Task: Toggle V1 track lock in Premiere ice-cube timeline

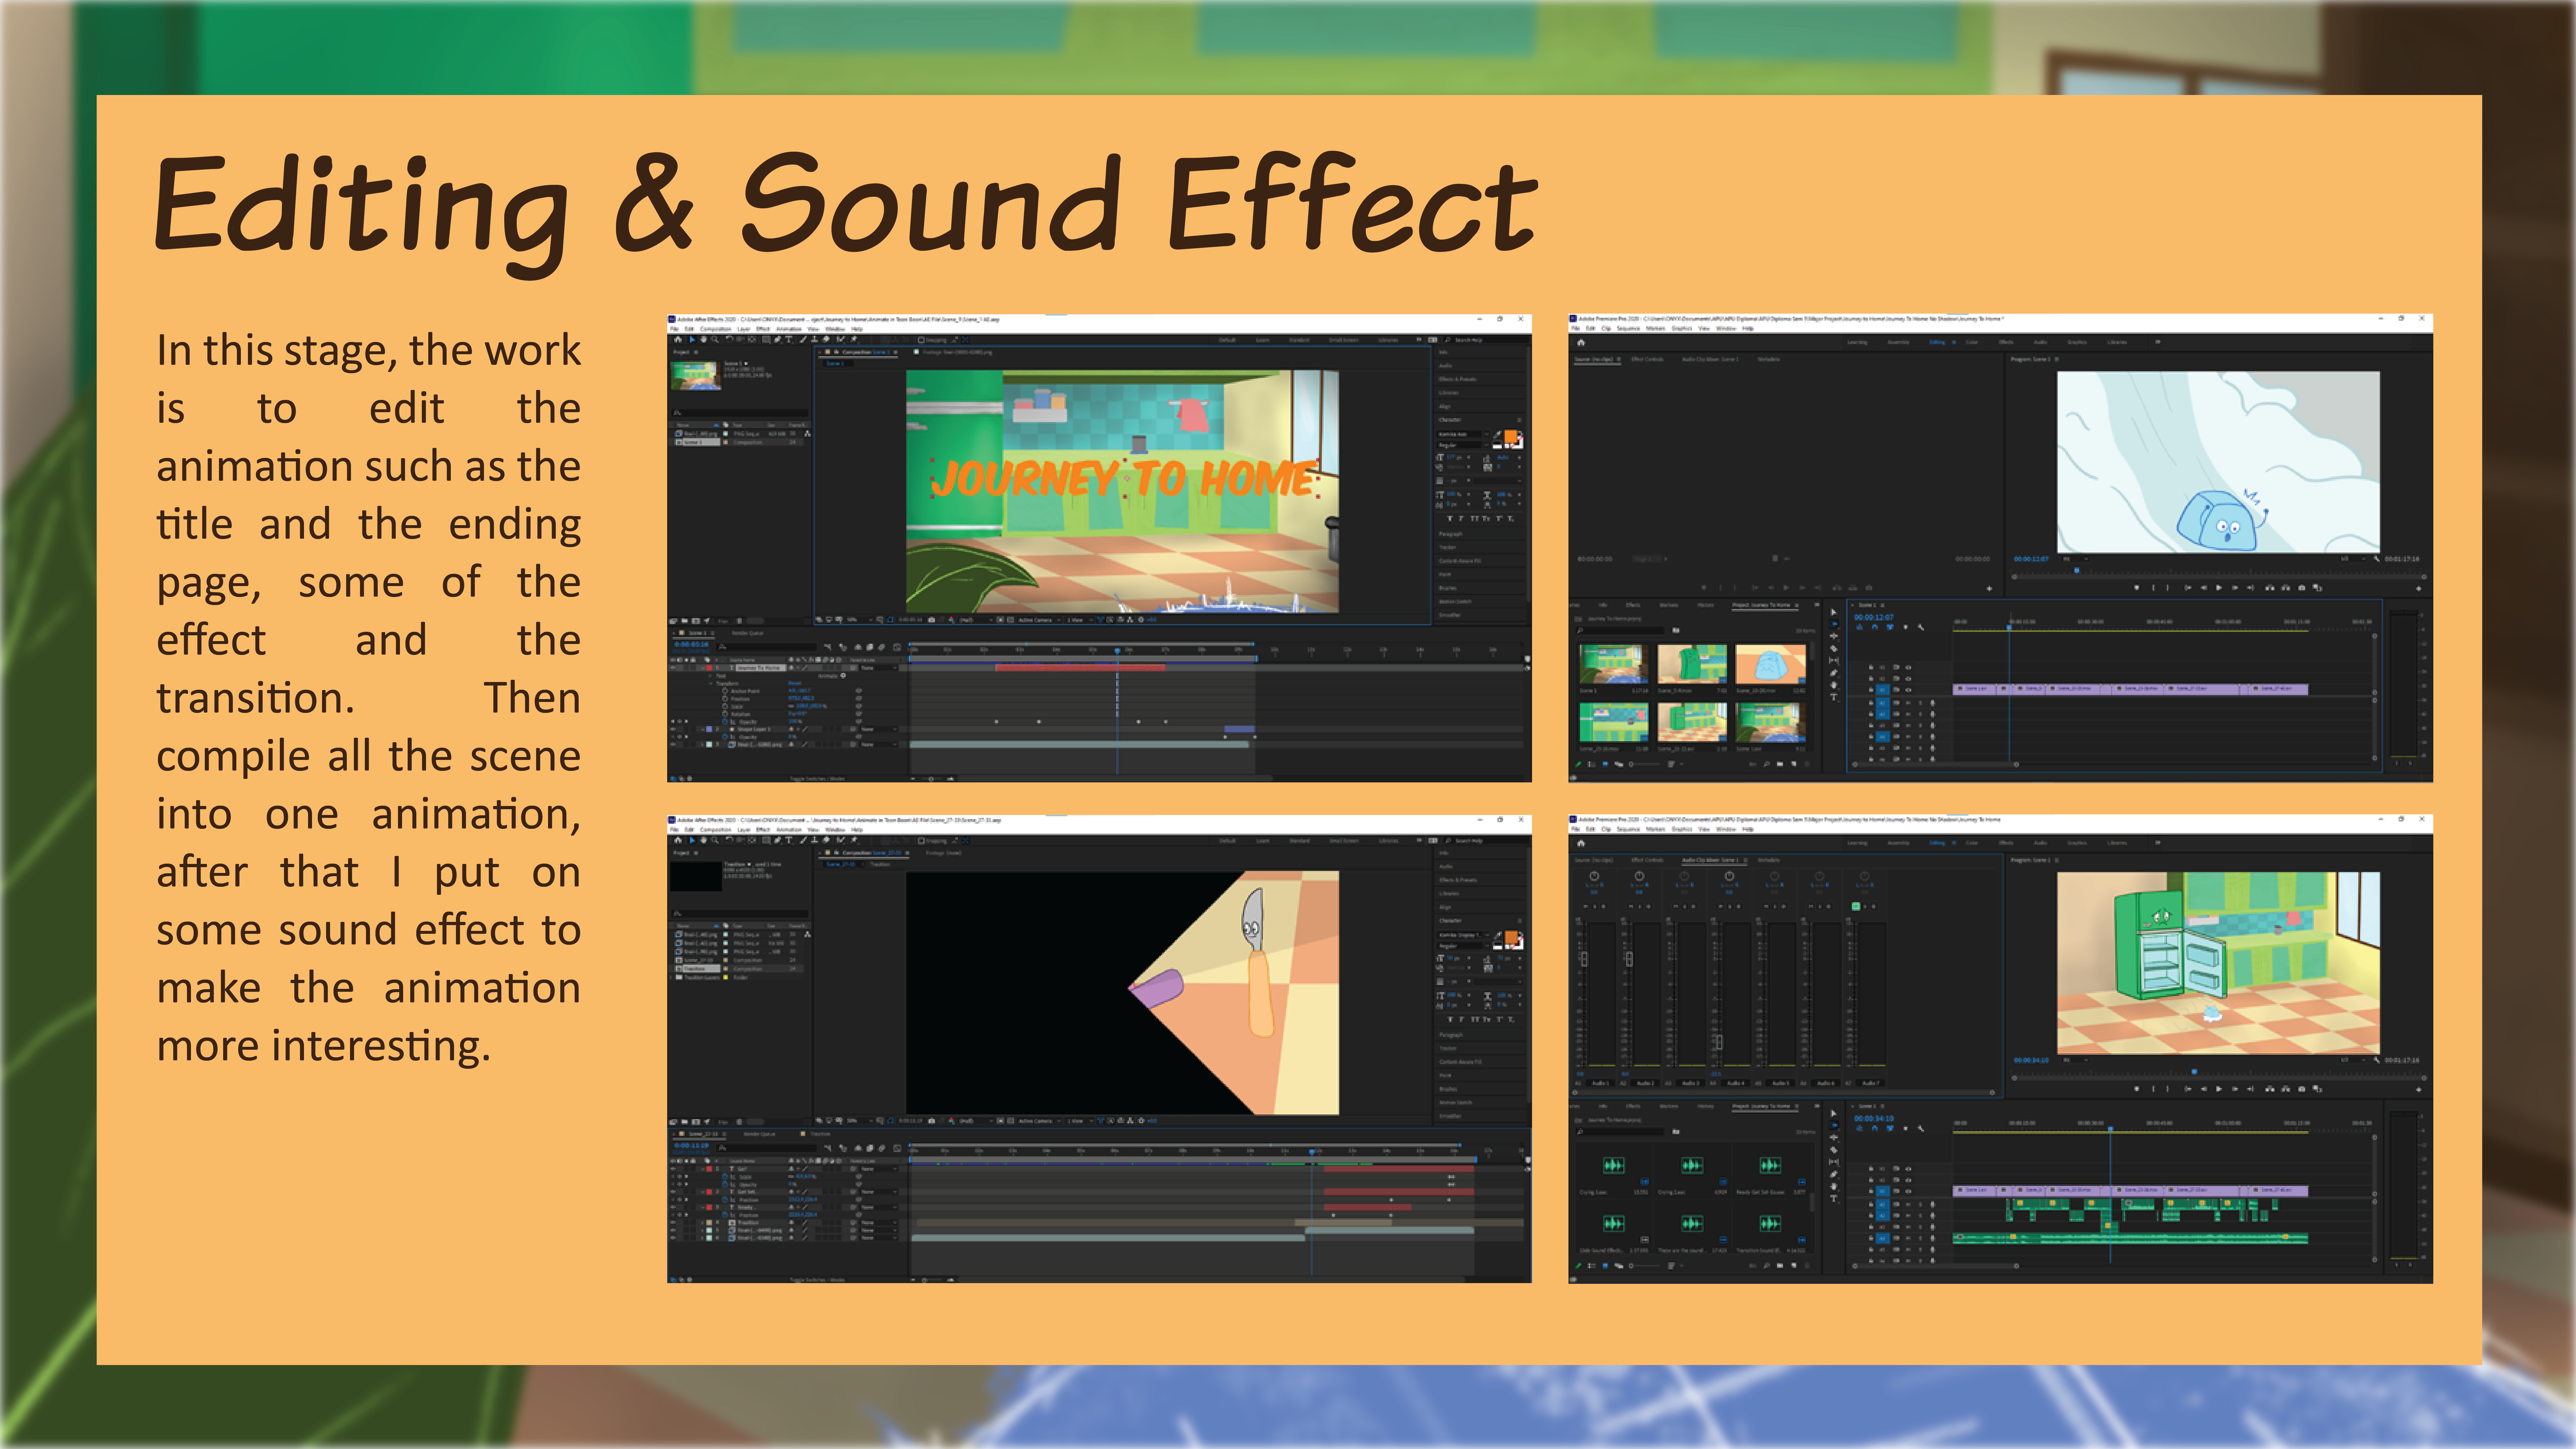Action: click(1871, 690)
